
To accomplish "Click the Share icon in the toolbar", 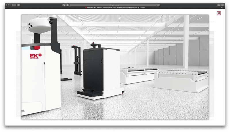I will [219, 5].
